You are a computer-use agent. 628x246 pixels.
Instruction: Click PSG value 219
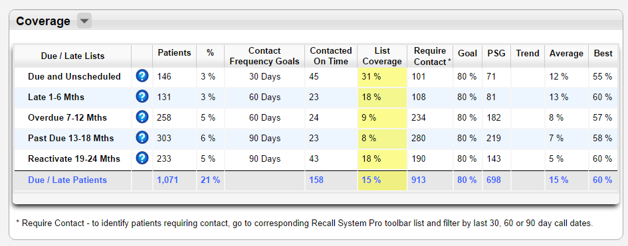pyautogui.click(x=493, y=138)
